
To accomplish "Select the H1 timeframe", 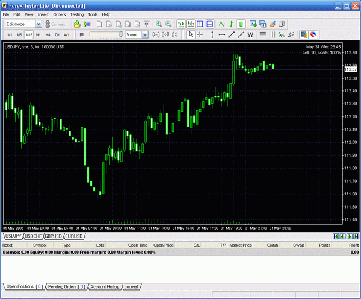I will point(39,35).
